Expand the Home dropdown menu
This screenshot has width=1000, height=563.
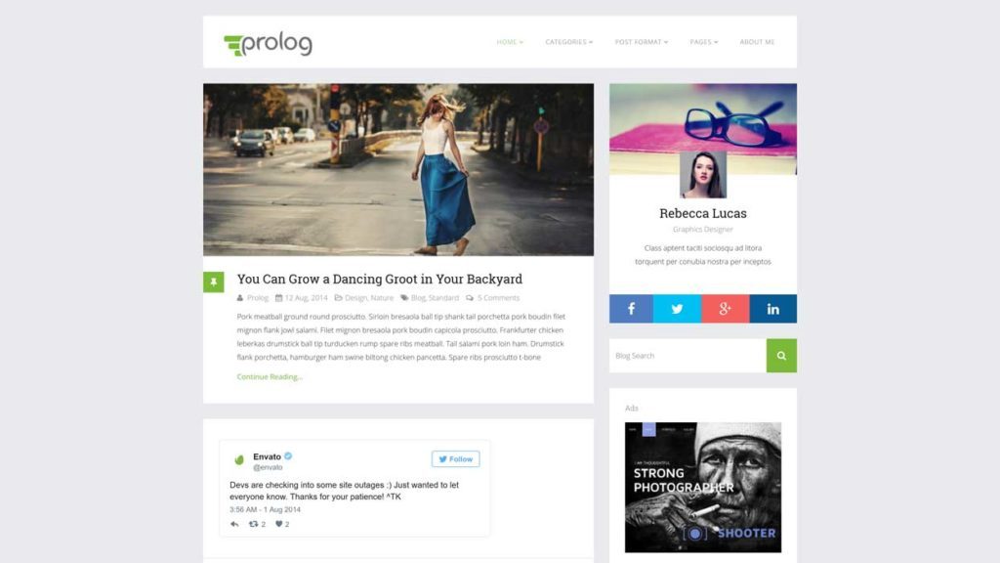[510, 42]
